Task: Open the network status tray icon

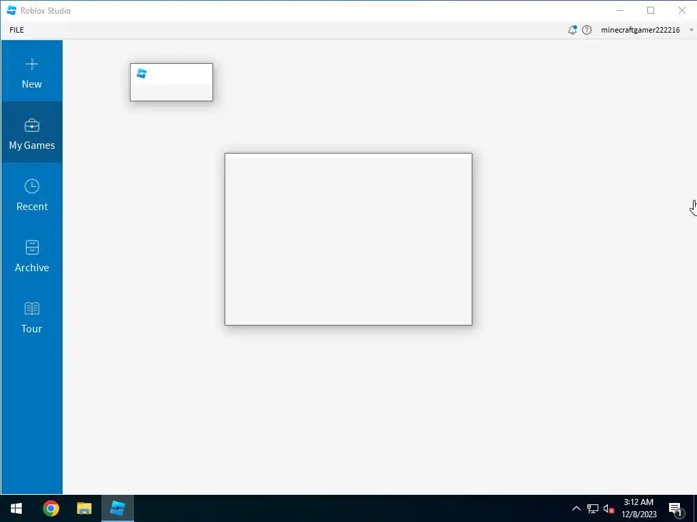Action: [x=593, y=508]
